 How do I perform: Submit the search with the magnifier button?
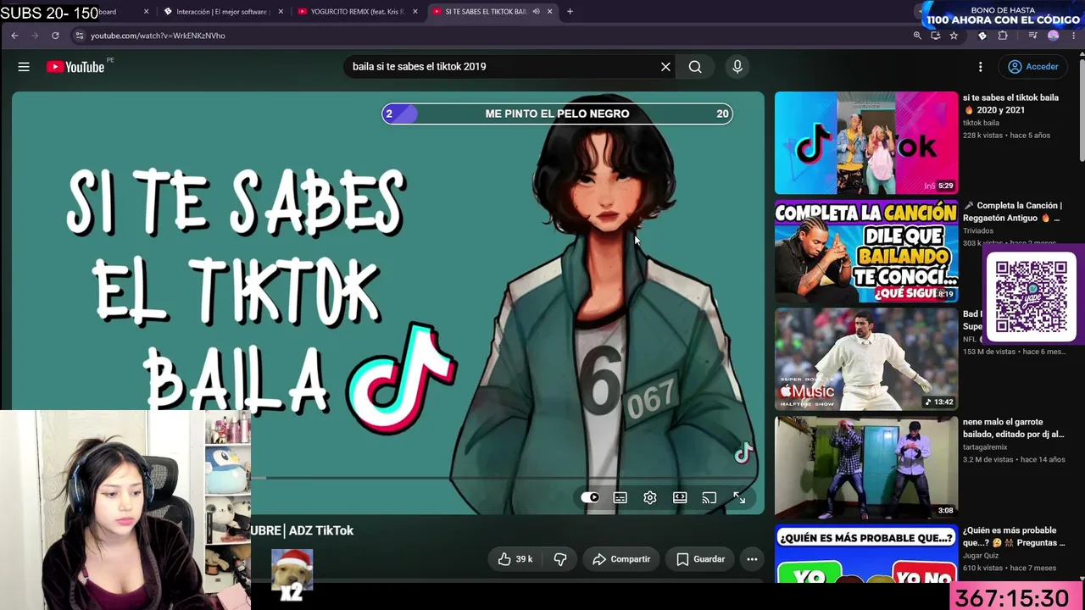coord(695,67)
